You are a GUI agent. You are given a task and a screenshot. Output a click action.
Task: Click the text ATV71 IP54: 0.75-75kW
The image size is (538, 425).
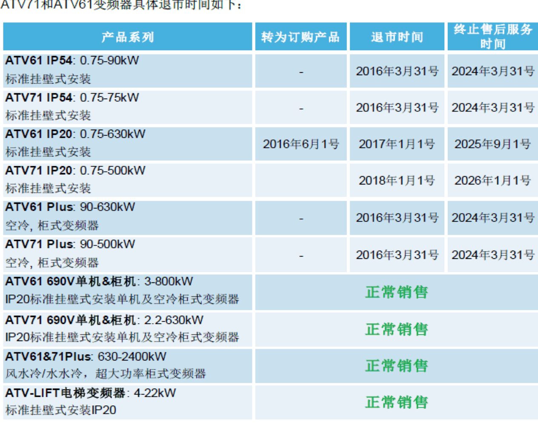72,98
